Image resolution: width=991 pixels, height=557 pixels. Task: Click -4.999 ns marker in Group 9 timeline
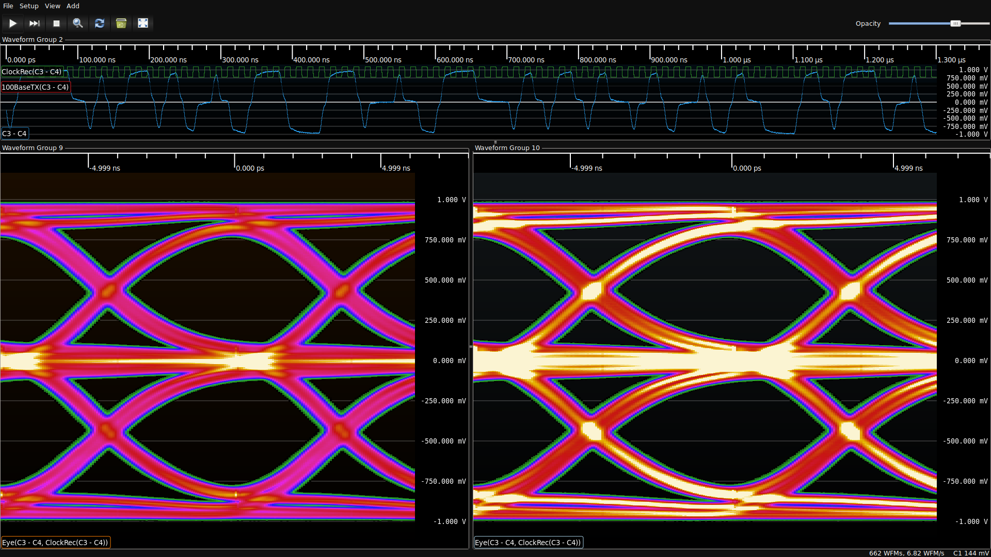tap(105, 168)
